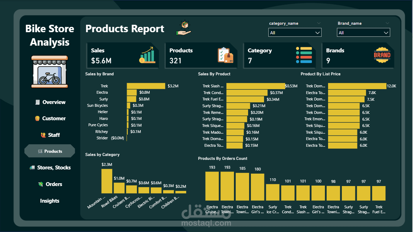Click the Children B... category label
This screenshot has height=232, width=413.
point(170,202)
